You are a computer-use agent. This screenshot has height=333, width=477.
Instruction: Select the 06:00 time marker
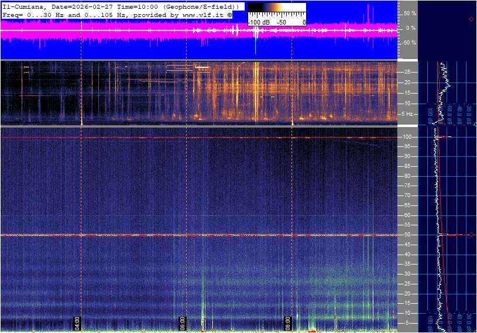[x=183, y=323]
